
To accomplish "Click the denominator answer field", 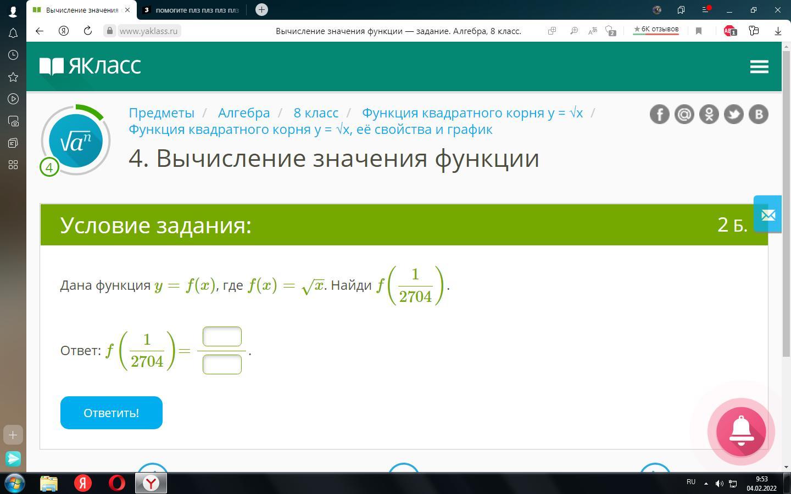I will 222,364.
